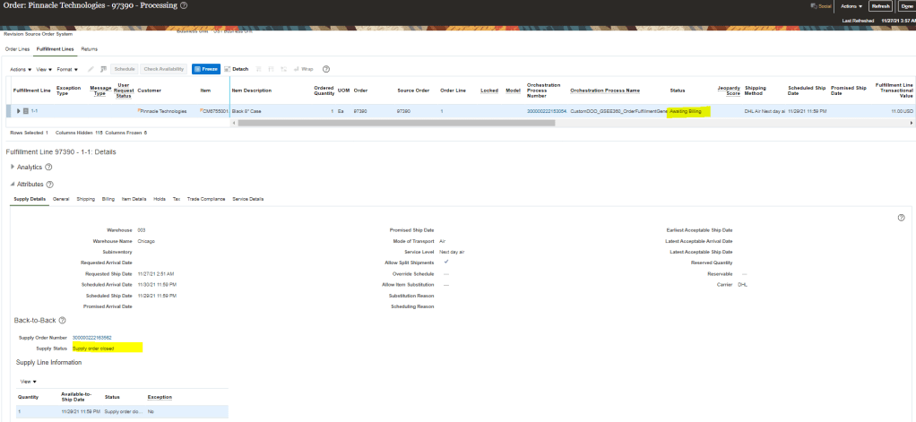The image size is (916, 422).
Task: Open the table Format menu
Action: (x=65, y=68)
